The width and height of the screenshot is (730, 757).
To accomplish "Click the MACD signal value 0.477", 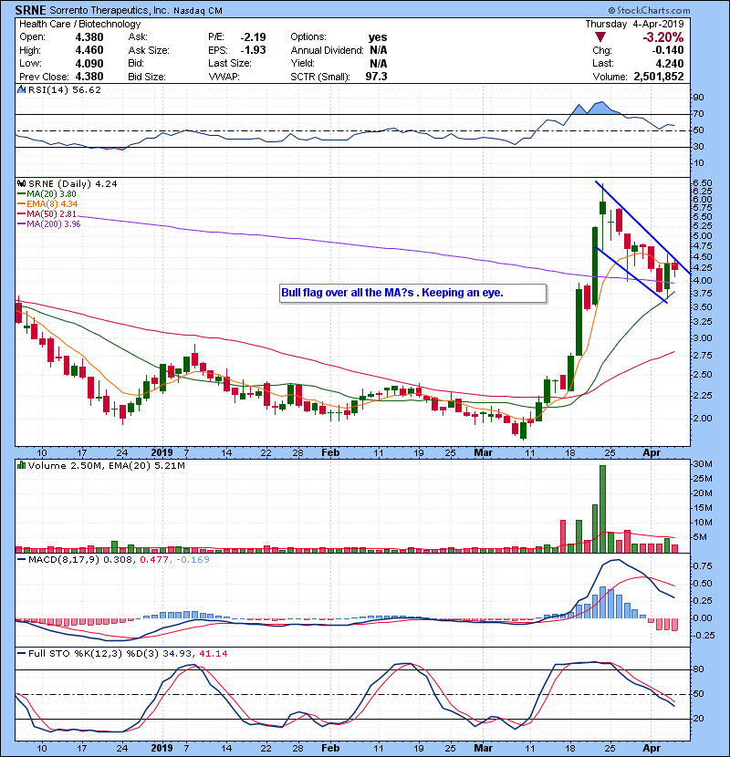I will click(x=154, y=560).
